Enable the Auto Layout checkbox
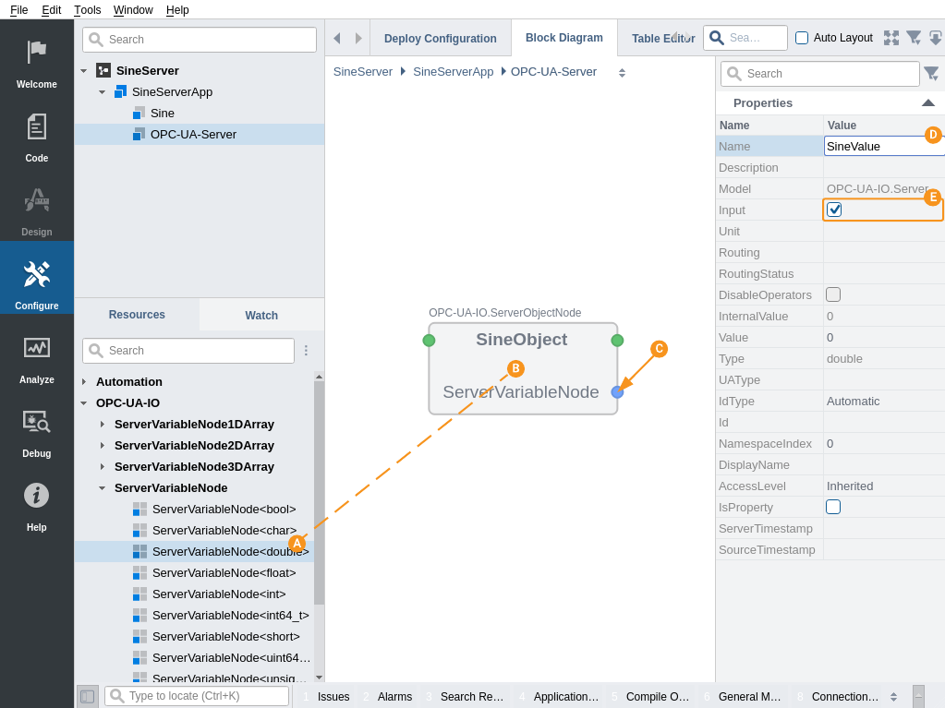This screenshot has height=708, width=945. click(x=802, y=38)
